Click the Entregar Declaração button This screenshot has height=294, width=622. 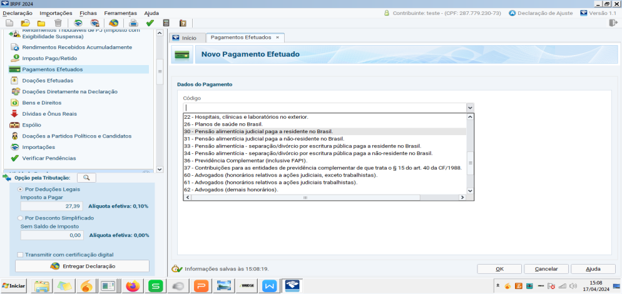coord(83,266)
